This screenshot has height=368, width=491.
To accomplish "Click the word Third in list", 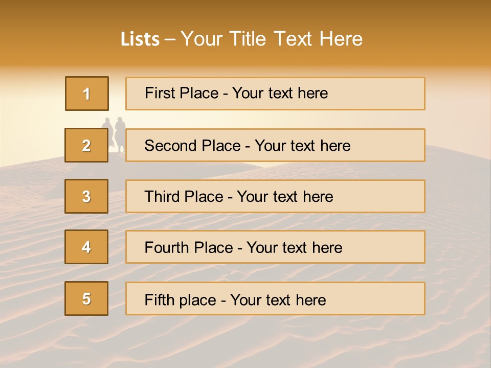I will (x=162, y=196).
